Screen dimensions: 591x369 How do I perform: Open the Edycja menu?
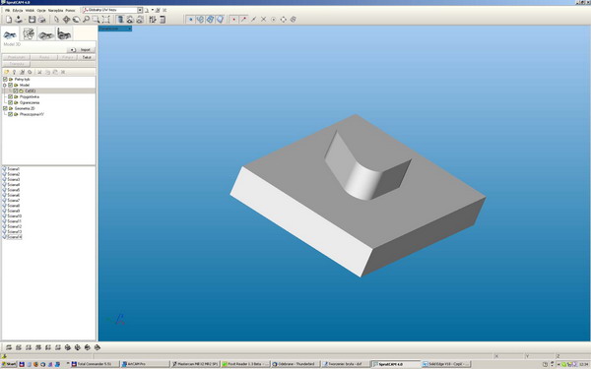tap(18, 11)
